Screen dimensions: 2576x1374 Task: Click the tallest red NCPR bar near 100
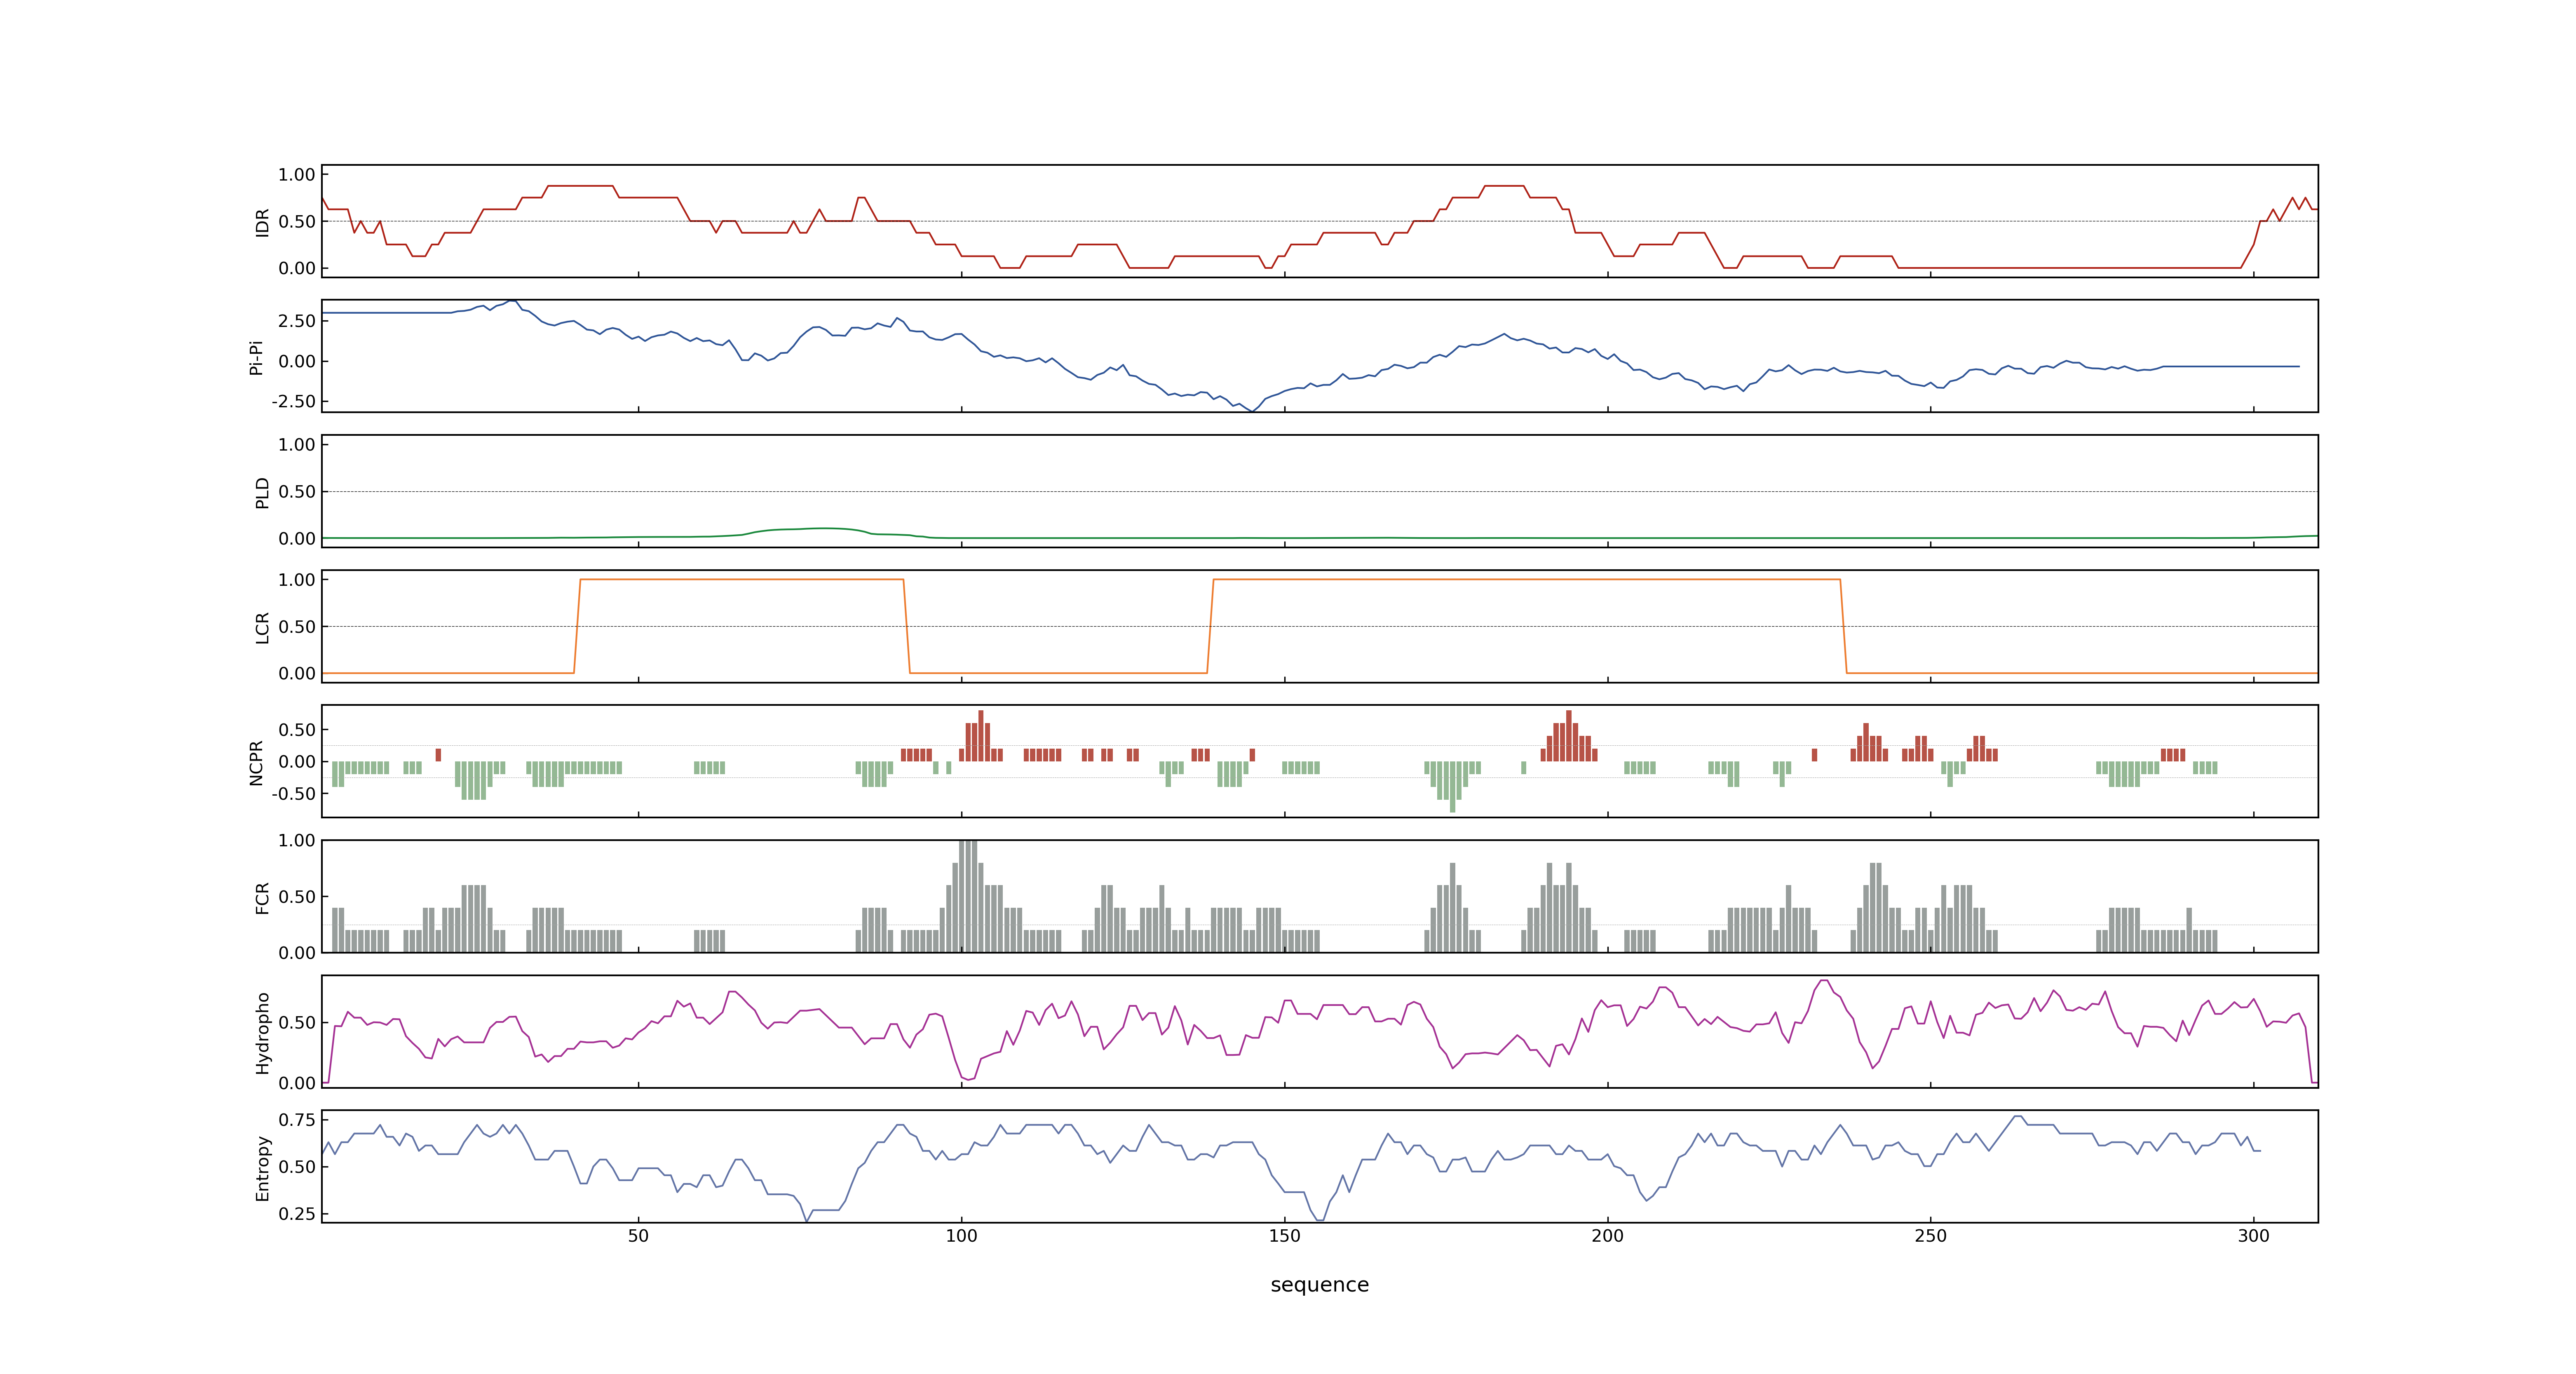[x=981, y=736]
